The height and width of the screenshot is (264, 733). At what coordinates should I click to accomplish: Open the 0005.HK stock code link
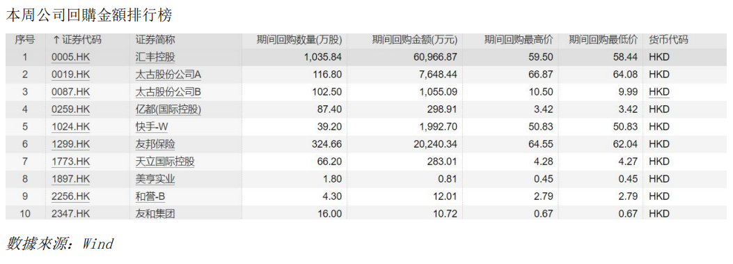click(x=70, y=58)
